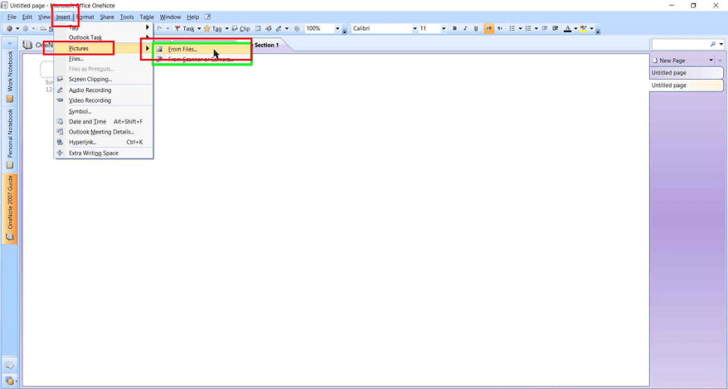728x389 pixels.
Task: Select Outlook Meeting Details menu entry
Action: [x=104, y=132]
